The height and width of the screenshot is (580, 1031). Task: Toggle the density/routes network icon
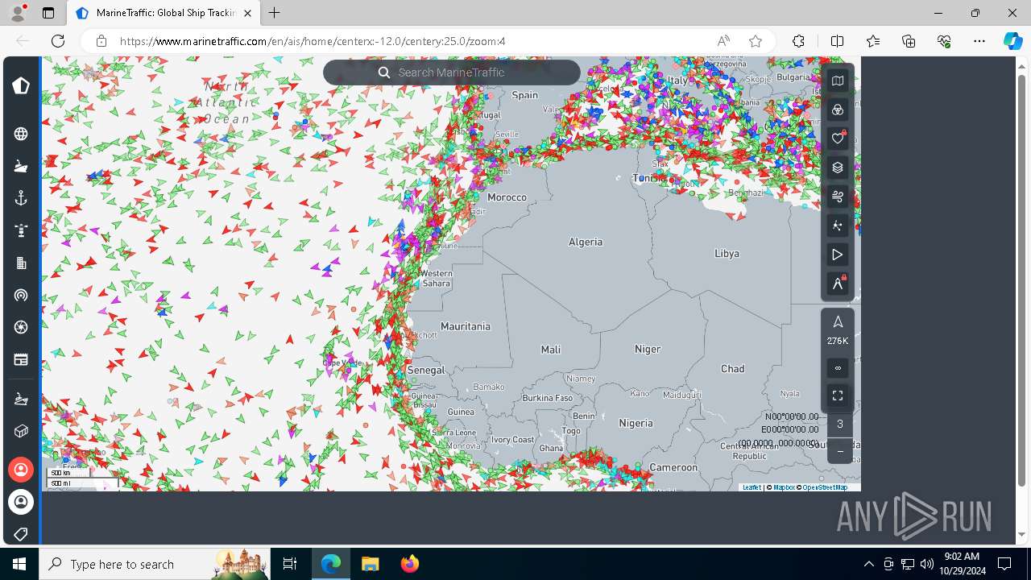coord(838,226)
